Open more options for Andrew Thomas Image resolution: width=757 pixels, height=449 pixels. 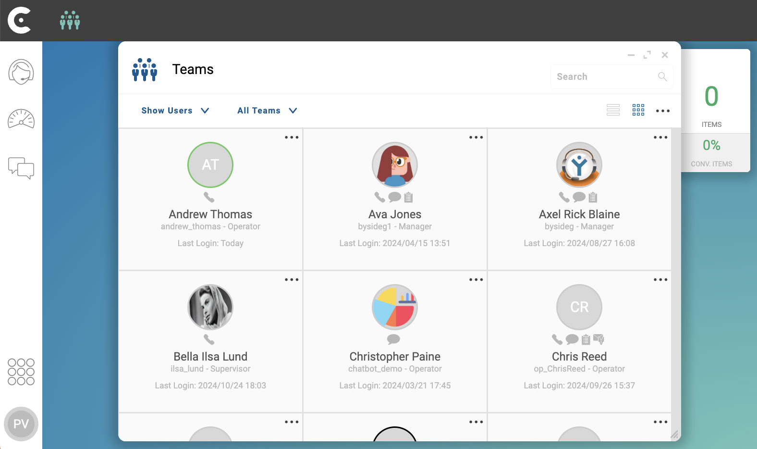(292, 137)
